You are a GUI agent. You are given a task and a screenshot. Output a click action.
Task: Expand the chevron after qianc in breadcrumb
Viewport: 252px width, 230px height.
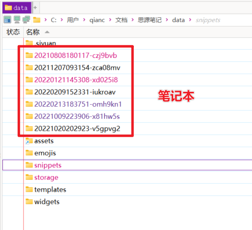pyautogui.click(x=110, y=20)
